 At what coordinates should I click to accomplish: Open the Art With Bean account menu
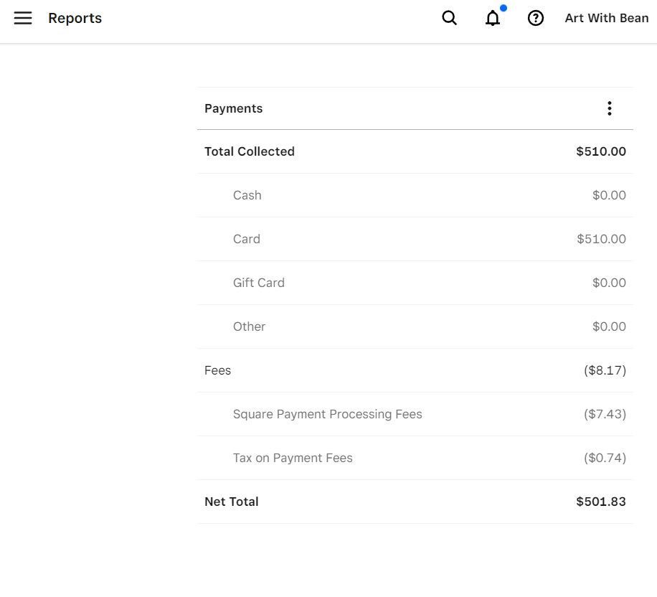606,18
